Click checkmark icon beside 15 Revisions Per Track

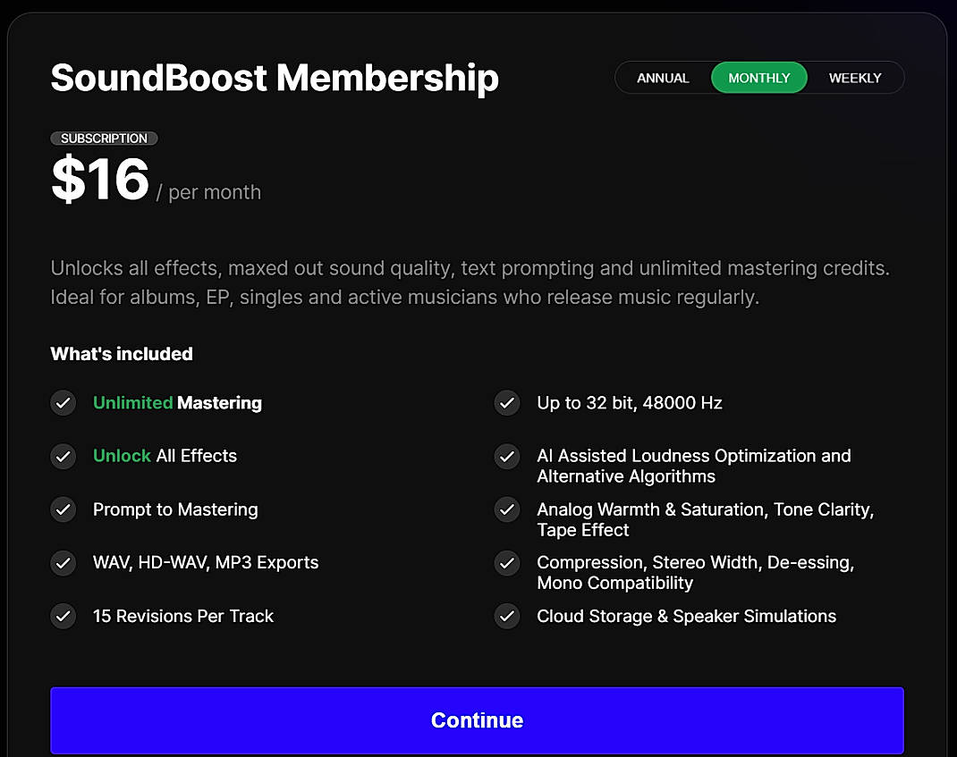(63, 616)
